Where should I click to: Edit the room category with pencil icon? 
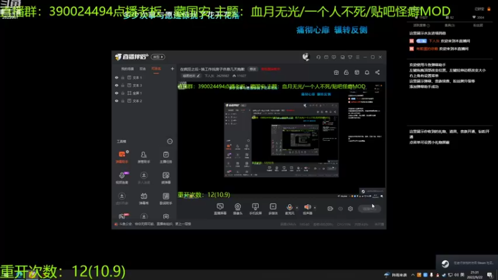198,76
